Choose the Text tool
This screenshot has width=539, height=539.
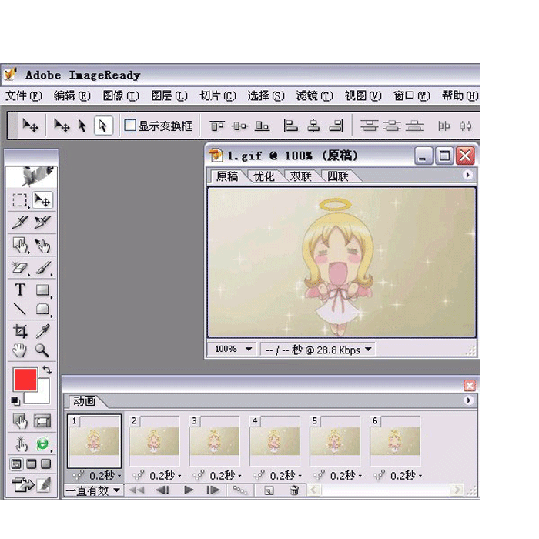[20, 290]
